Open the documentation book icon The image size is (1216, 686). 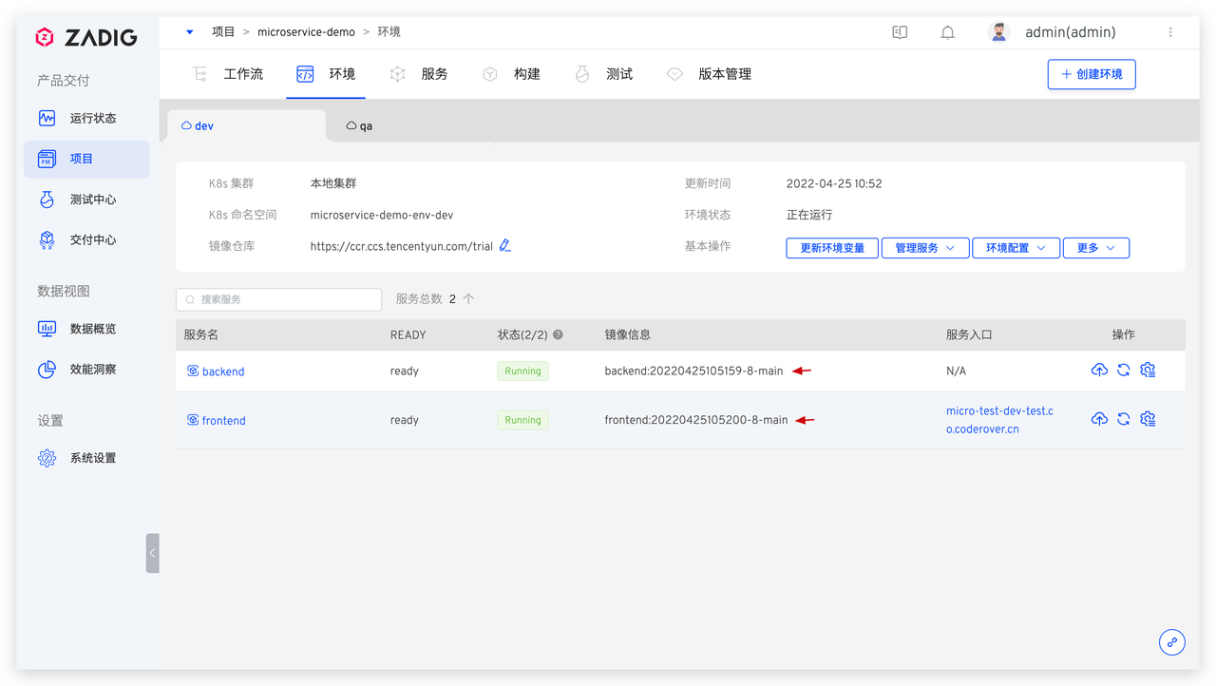(900, 32)
